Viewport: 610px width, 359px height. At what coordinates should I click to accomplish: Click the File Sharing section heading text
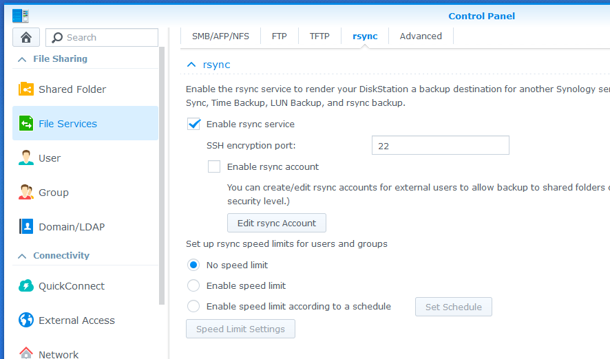coord(61,58)
